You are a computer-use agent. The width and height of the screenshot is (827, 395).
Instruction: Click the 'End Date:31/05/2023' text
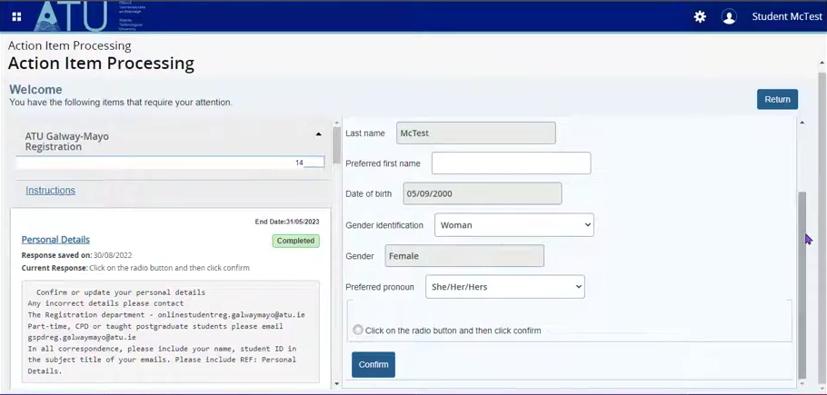[x=287, y=222]
